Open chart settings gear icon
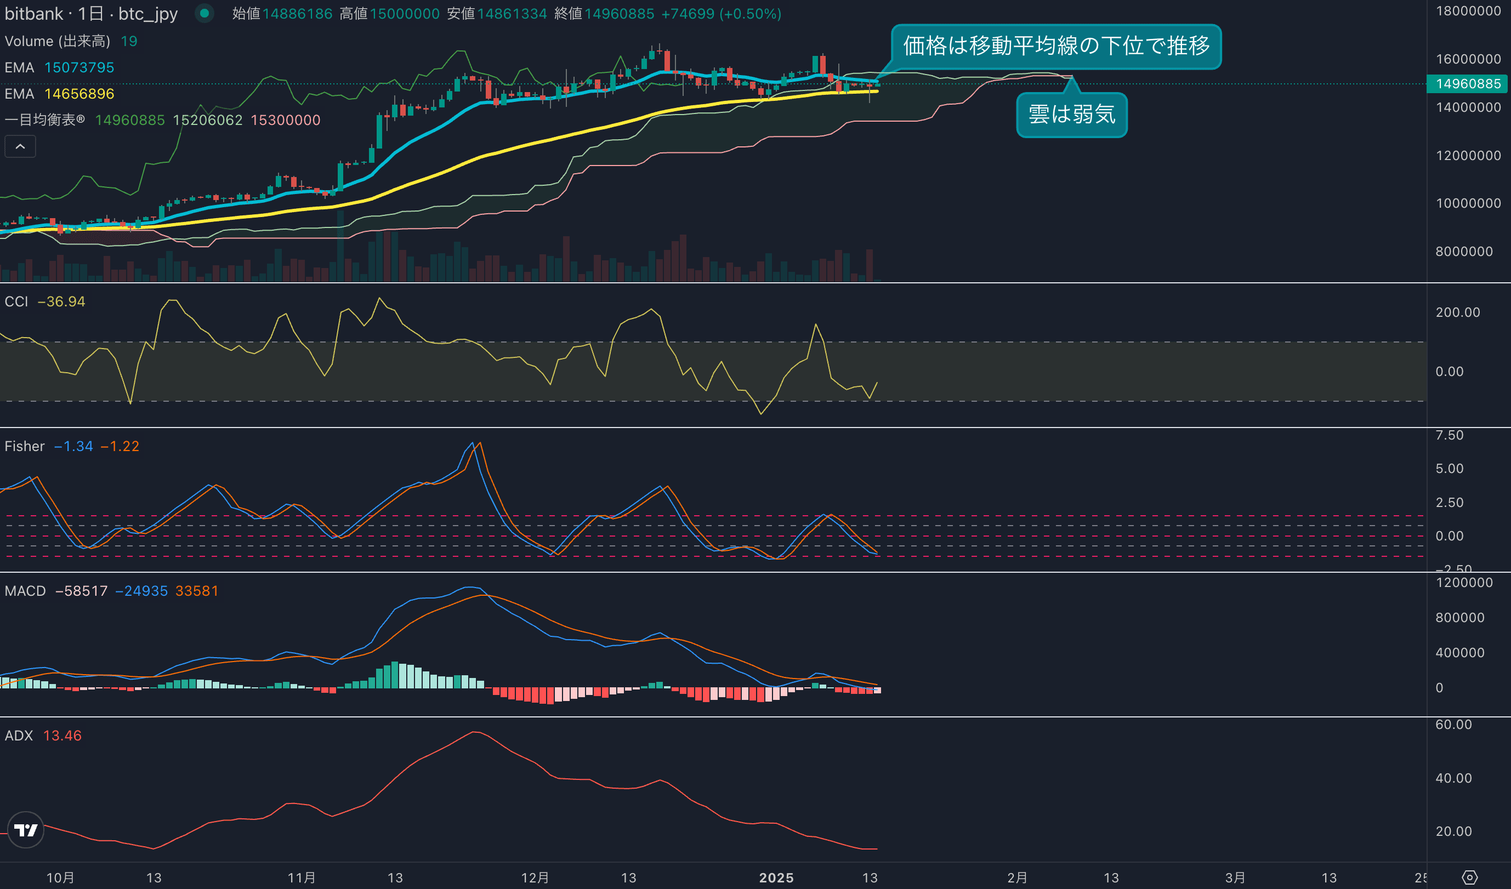 [1470, 877]
